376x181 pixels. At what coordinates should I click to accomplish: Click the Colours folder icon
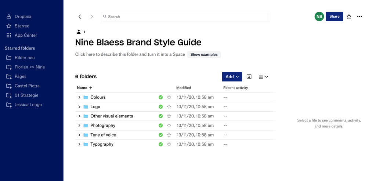pyautogui.click(x=86, y=97)
